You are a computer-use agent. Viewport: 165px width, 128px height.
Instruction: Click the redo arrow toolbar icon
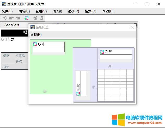click(x=18, y=18)
